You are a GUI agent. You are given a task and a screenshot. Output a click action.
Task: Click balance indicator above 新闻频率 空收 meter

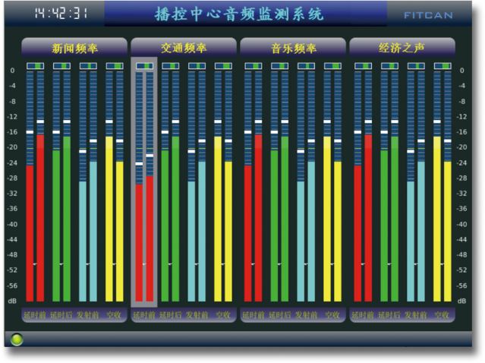point(115,66)
